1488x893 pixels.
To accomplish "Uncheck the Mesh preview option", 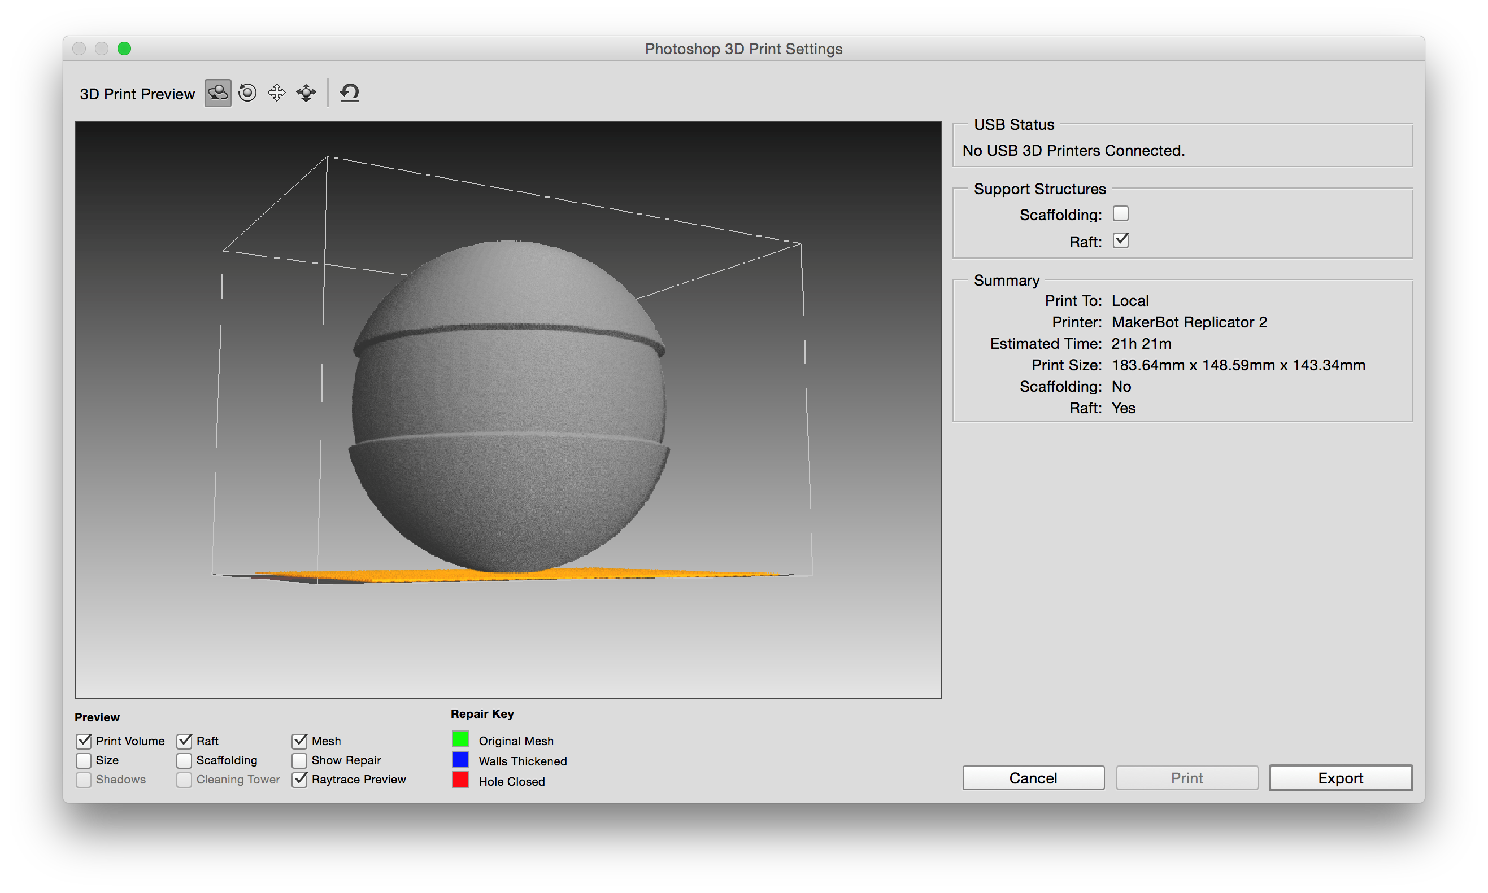I will pos(299,741).
